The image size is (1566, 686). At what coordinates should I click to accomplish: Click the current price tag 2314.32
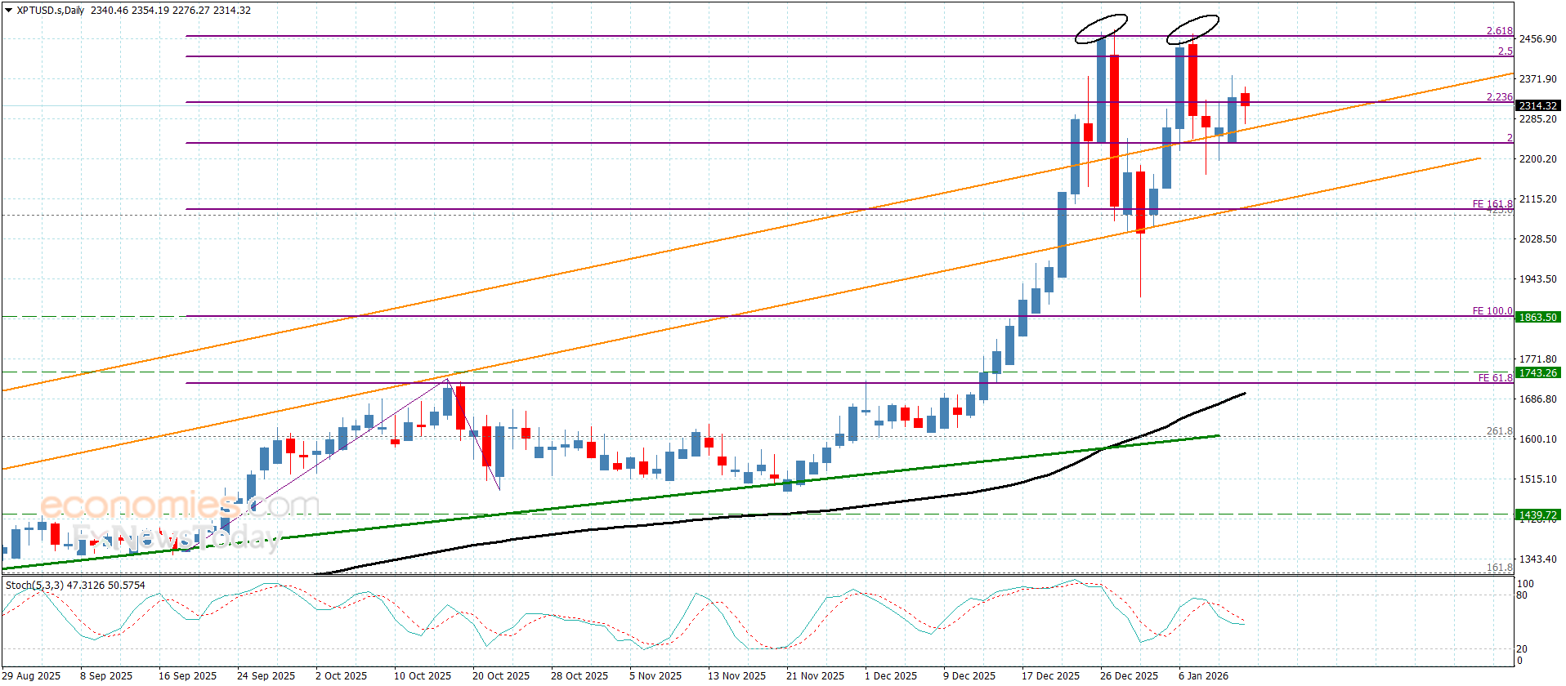1537,106
